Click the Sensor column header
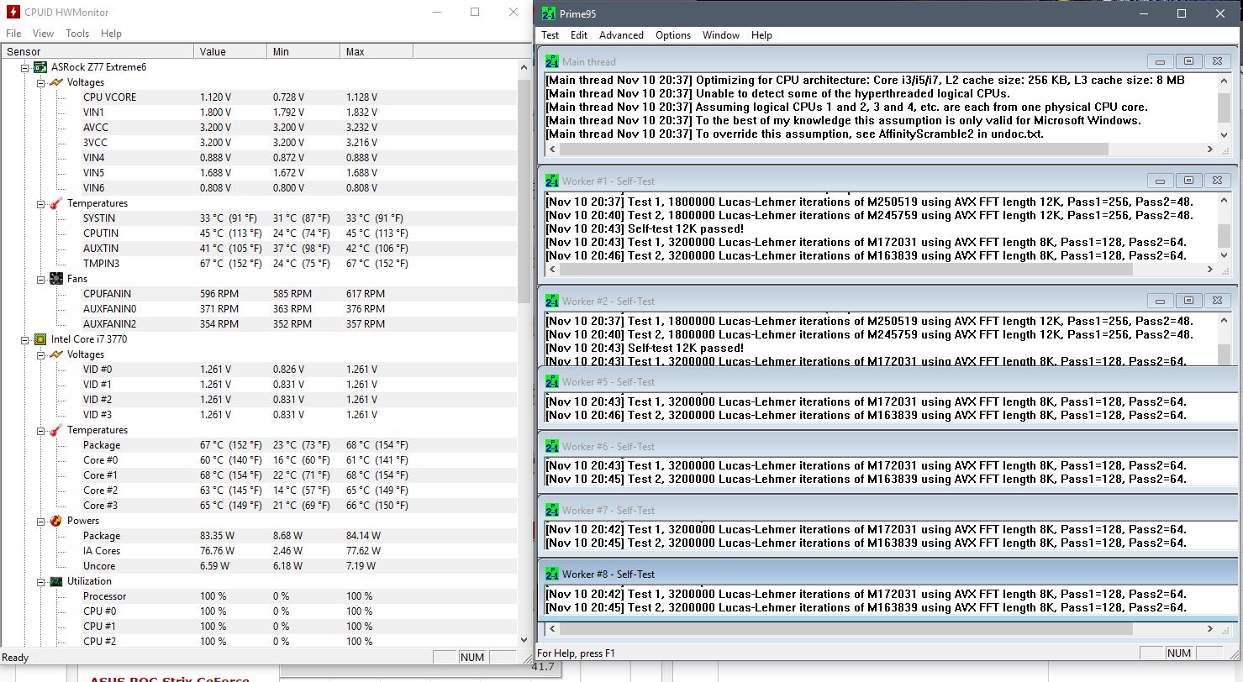This screenshot has height=682, width=1243. [x=97, y=51]
